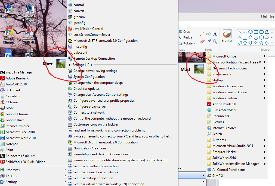Select the Oval shape in Shapes gallery

251,32
